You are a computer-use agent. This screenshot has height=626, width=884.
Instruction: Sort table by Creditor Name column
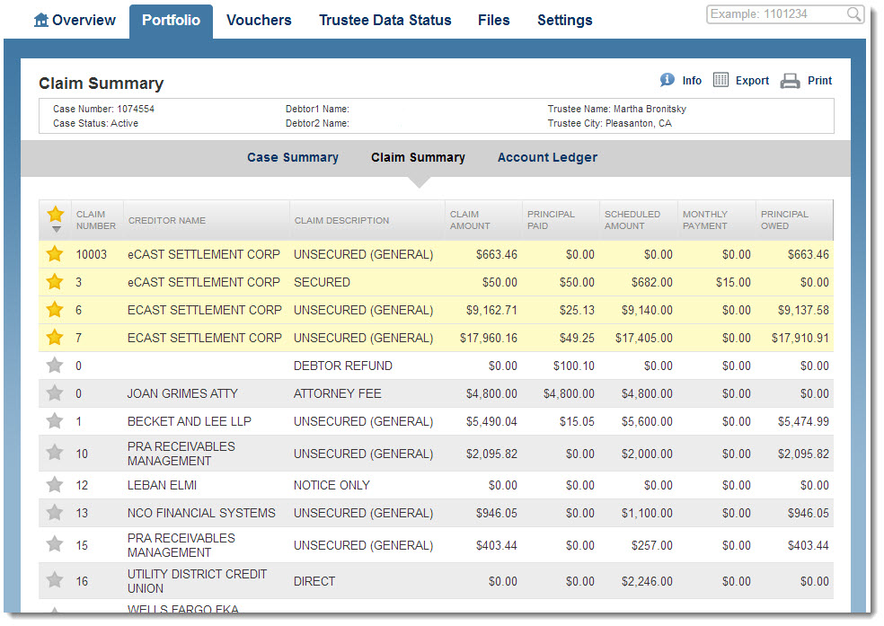coord(167,220)
